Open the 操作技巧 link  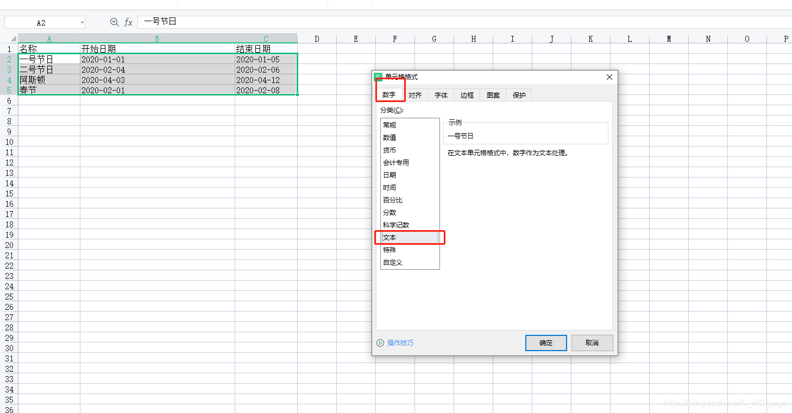[400, 342]
